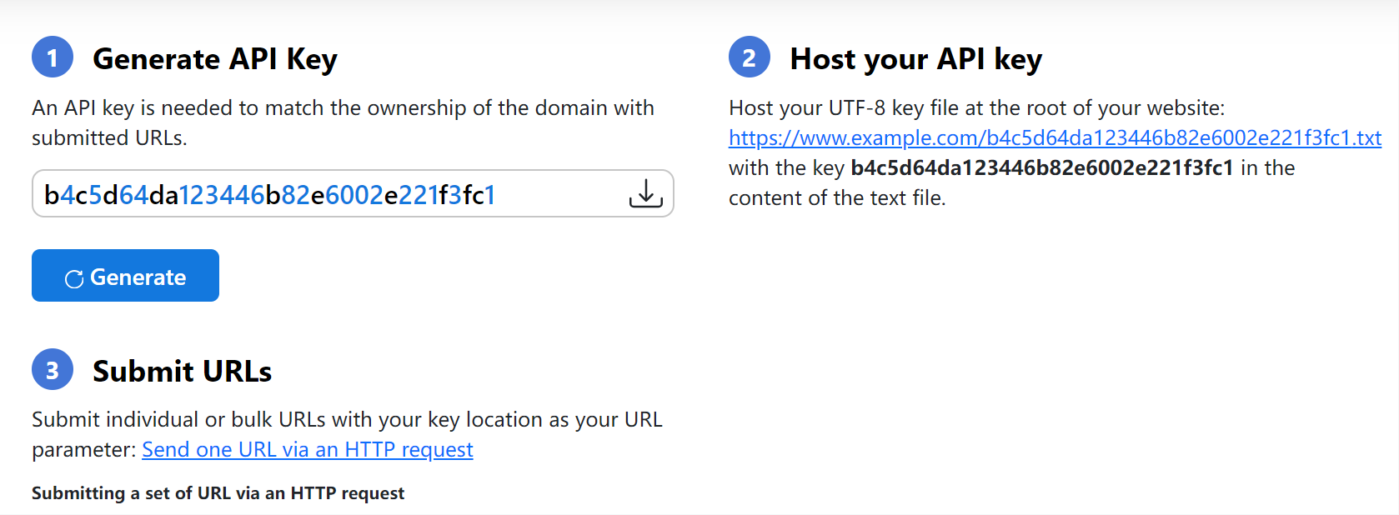Click "Host your UTF-8 key file" text

coord(976,108)
